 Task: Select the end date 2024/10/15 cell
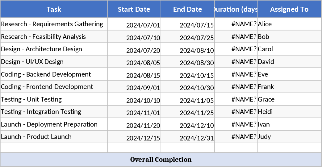point(187,75)
